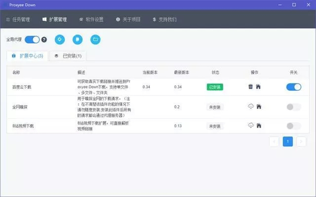Viewport: 316px width, 197px height.
Task: Disable the 百度云下载 extension switch
Action: 294,87
